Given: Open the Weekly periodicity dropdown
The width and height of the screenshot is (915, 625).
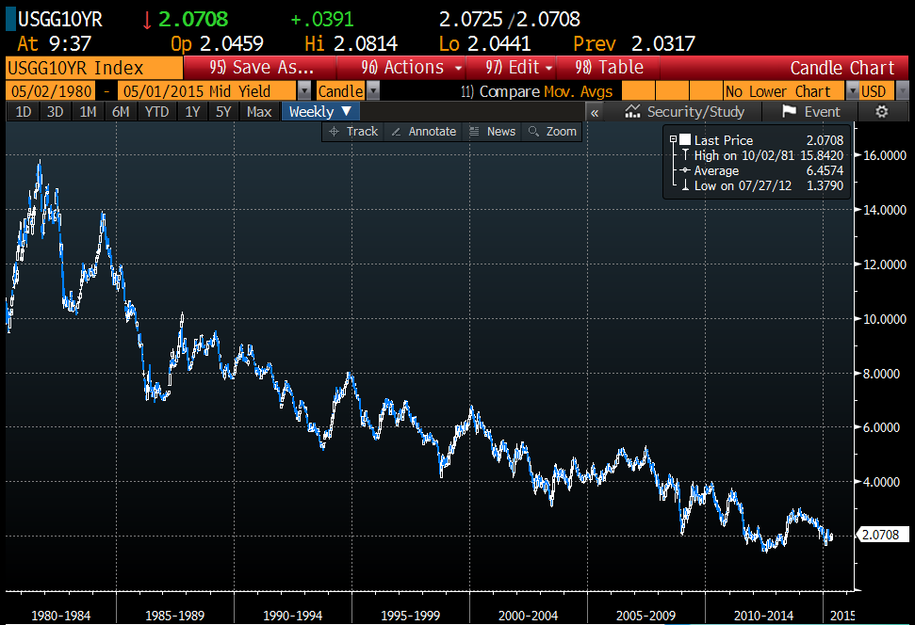Looking at the screenshot, I should click(x=319, y=111).
